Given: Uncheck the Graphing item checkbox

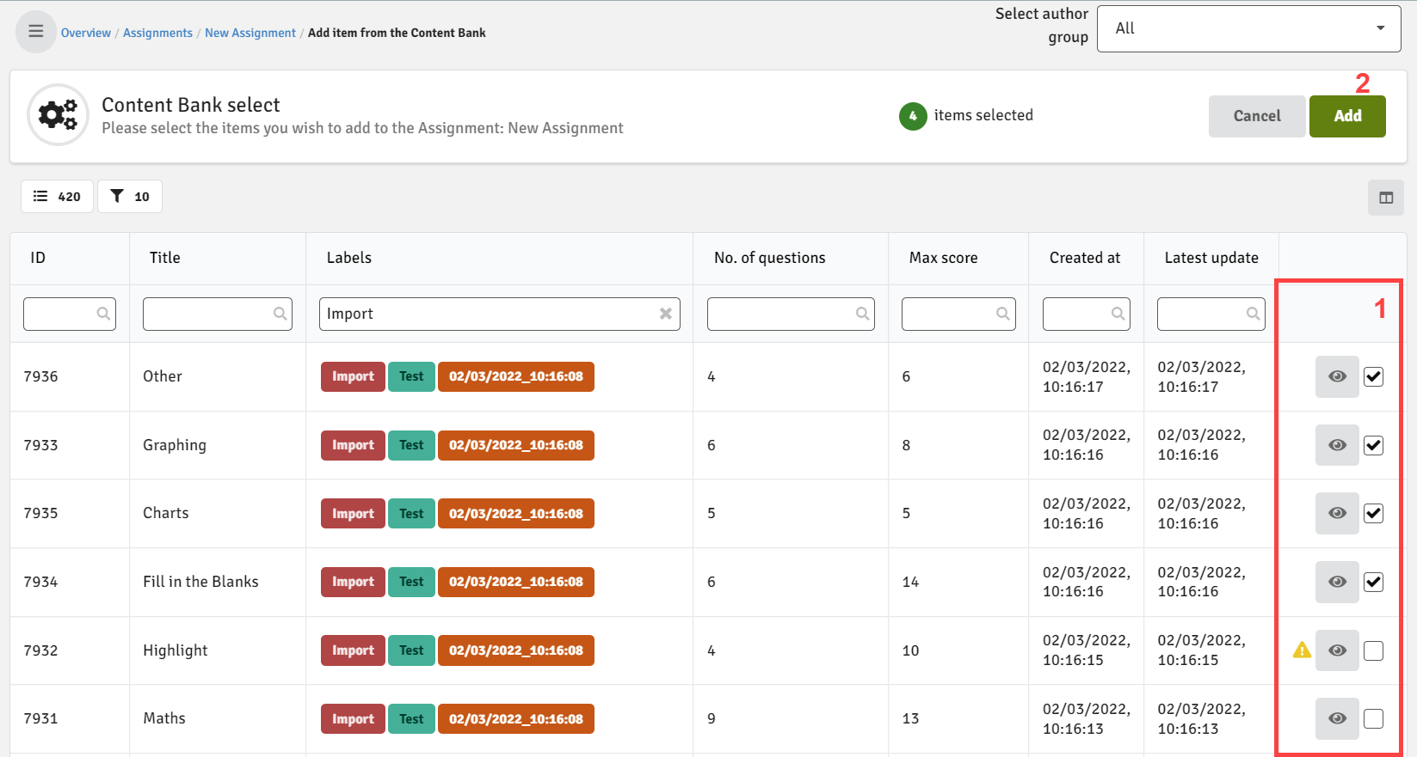Looking at the screenshot, I should (x=1374, y=445).
